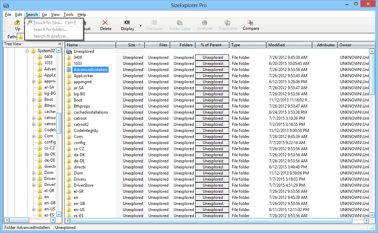Click tree view horizontal scroll right arrow
Screen dimensions: 378x233
pos(53,220)
